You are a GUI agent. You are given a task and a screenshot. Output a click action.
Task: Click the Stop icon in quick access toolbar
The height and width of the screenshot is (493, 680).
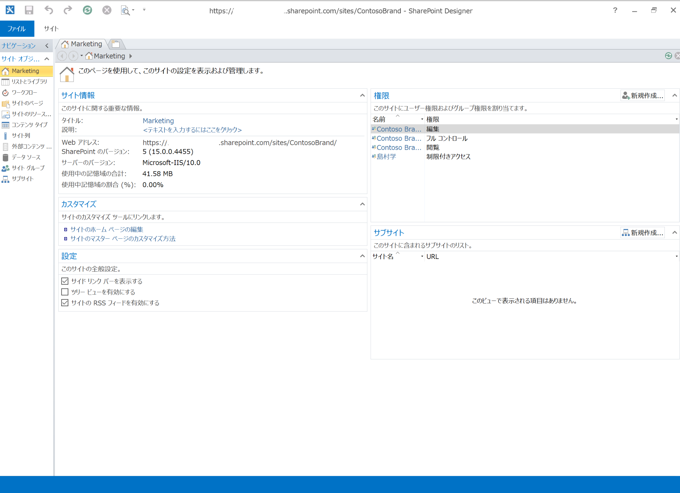[x=107, y=10]
